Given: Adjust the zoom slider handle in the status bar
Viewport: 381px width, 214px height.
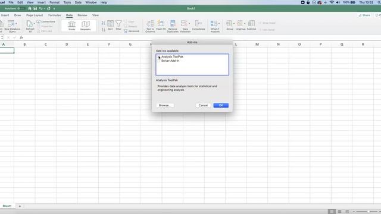Looking at the screenshot, I should tap(368, 212).
